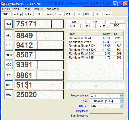The width and height of the screenshot is (129, 120).
Task: Maximize the CrystalMark window
Action: coord(120,4)
